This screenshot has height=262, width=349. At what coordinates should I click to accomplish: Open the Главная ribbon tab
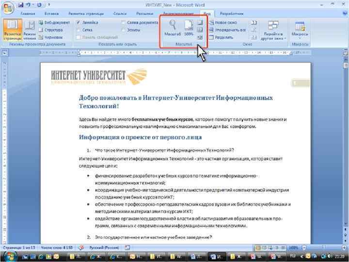tap(28, 14)
